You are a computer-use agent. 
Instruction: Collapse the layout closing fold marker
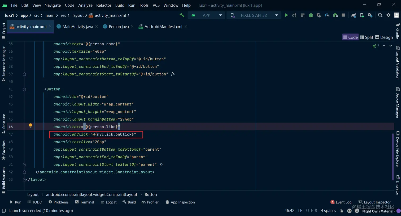tap(24, 180)
